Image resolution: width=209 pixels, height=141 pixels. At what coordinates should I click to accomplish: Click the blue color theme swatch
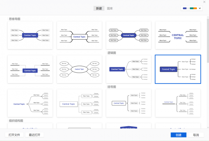click(x=184, y=8)
